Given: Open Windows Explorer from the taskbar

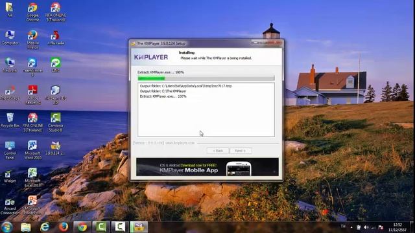Looking at the screenshot, I should (x=26, y=227).
